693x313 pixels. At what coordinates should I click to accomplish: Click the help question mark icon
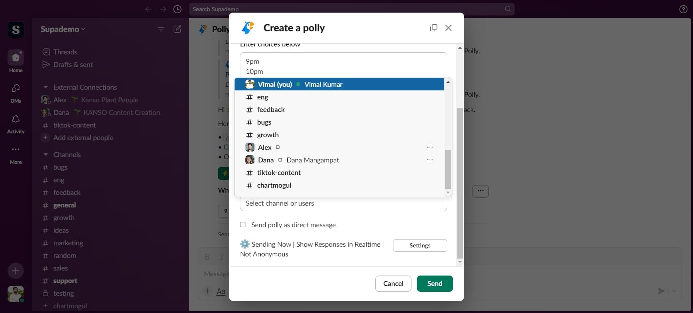tap(683, 9)
